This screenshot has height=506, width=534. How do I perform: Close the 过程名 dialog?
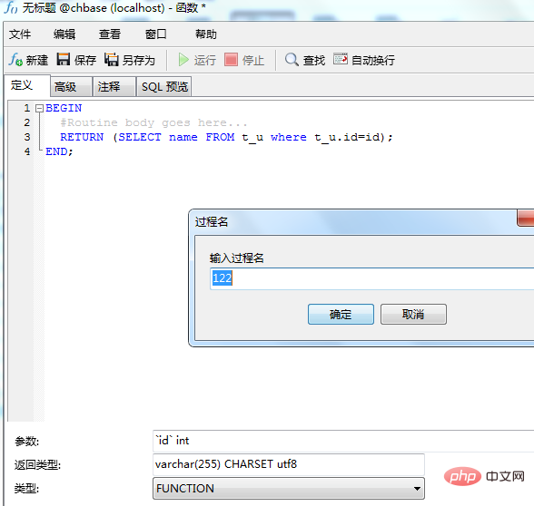[526, 218]
